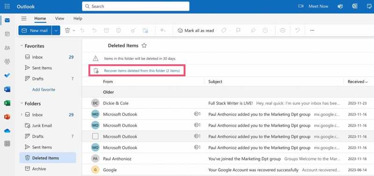
Task: Click in the Search box
Action: 136,7
